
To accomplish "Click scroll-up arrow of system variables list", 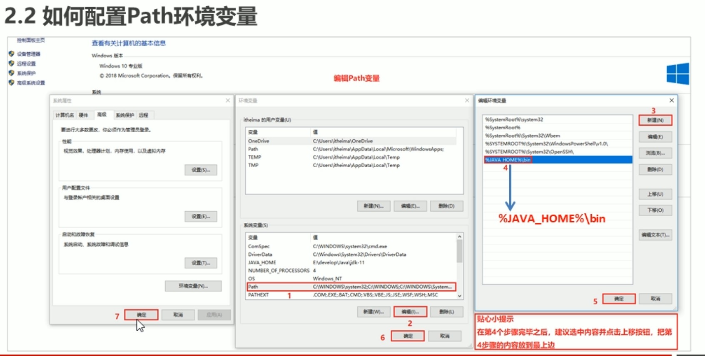I will pos(460,237).
